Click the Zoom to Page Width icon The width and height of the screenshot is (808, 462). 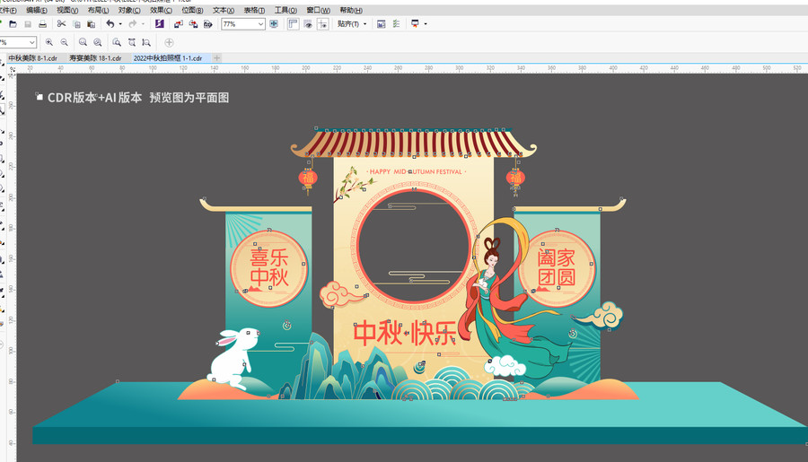click(132, 42)
